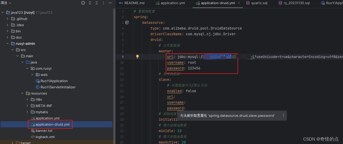Image resolution: width=343 pixels, height=144 pixels.
Task: Click the 'druid:' key on line 6
Action: click(157, 40)
